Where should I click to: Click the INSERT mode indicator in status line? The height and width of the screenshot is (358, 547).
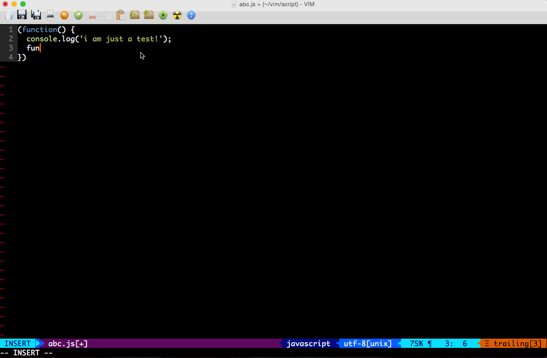[18, 343]
